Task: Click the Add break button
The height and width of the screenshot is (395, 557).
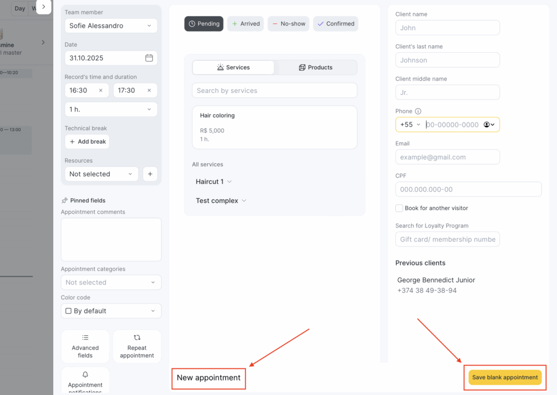Action: [x=87, y=141]
